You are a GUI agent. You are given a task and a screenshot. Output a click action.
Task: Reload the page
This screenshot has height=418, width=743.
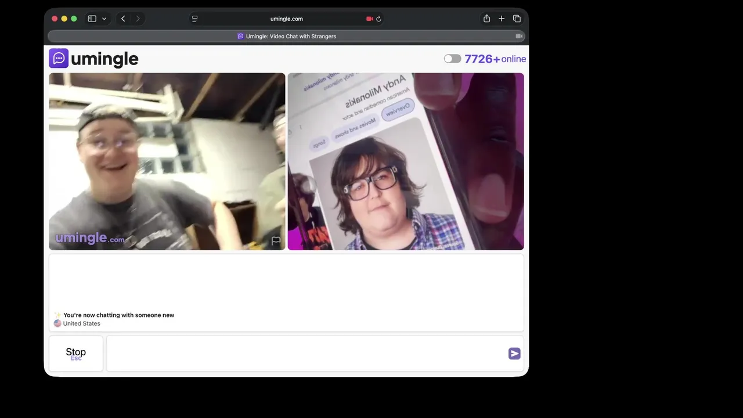pos(378,19)
